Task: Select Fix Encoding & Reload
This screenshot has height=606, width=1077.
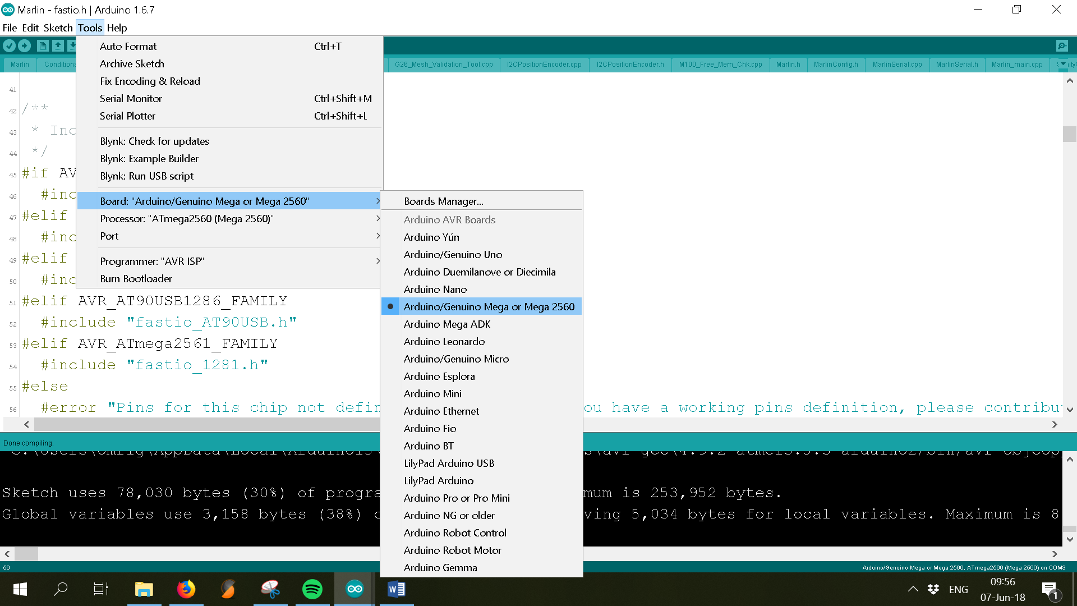Action: point(229,81)
